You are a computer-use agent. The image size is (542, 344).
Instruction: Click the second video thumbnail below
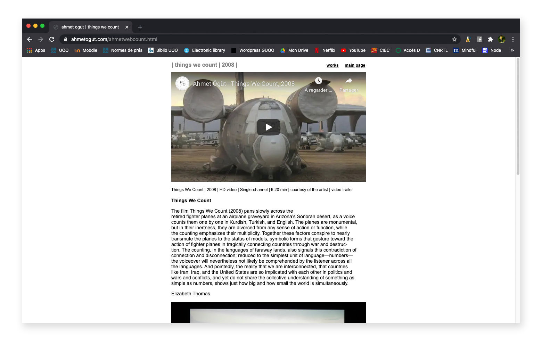pos(269,312)
